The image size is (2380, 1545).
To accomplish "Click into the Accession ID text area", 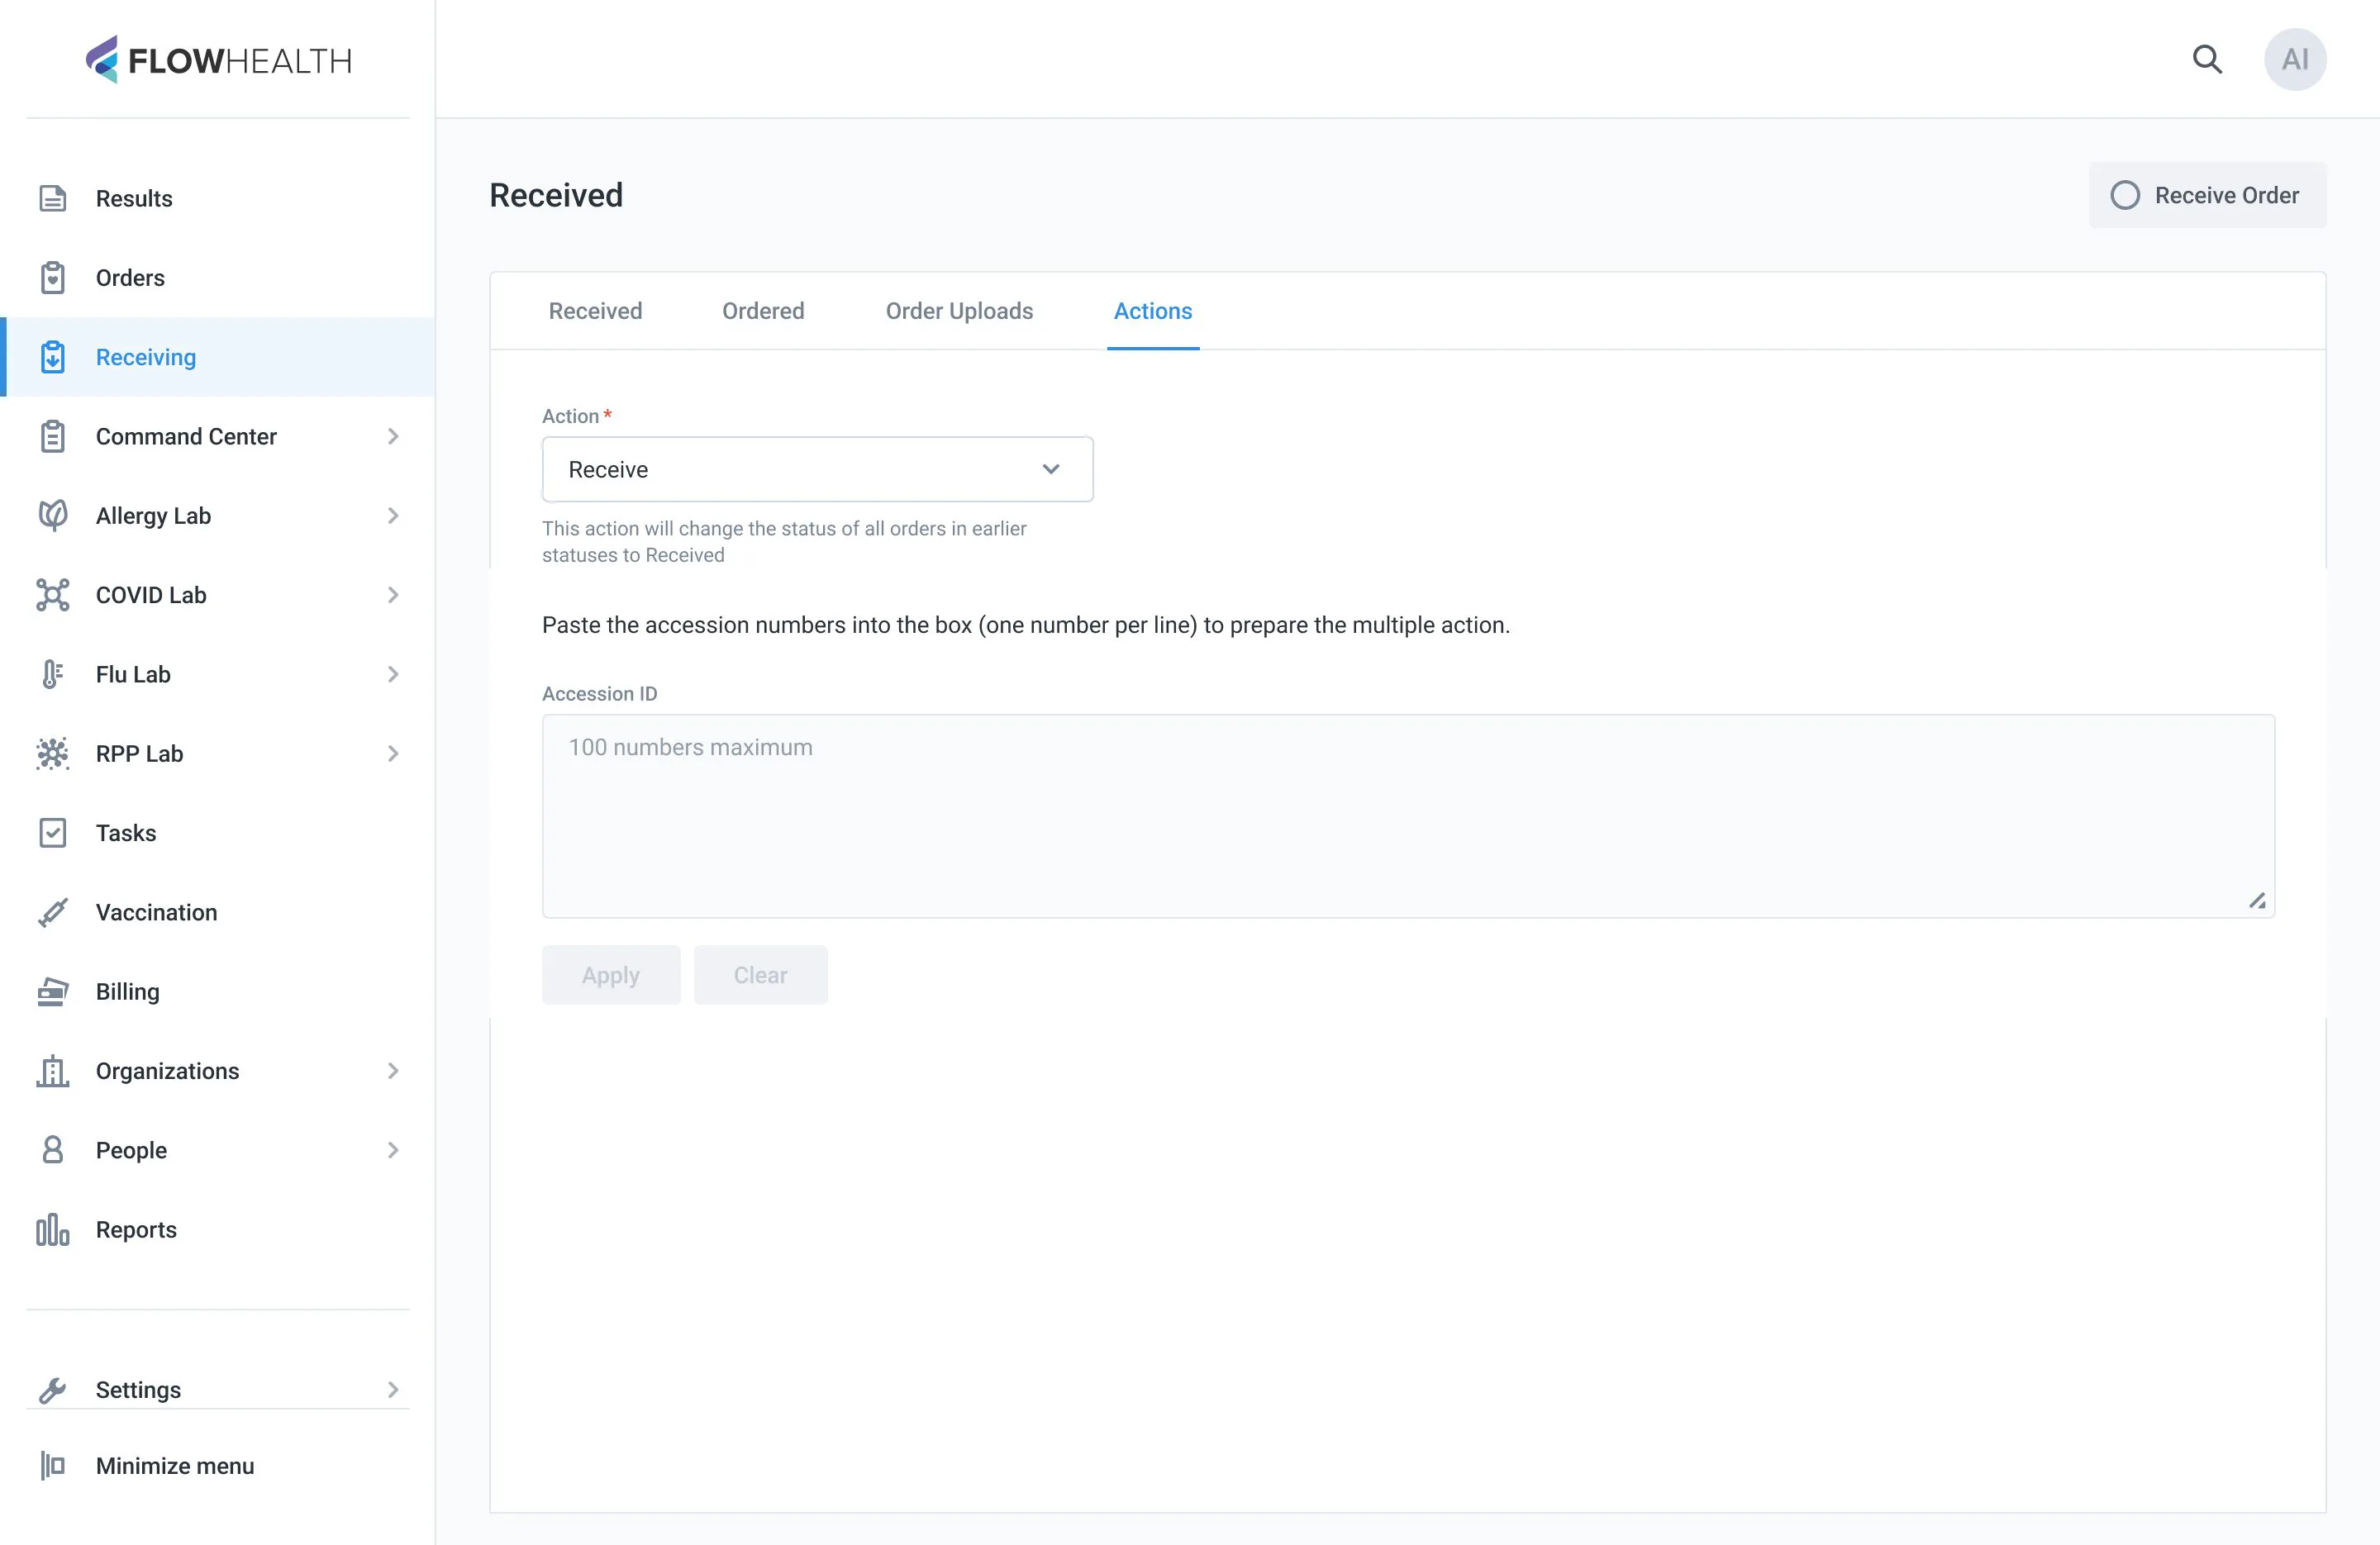I will (1408, 816).
